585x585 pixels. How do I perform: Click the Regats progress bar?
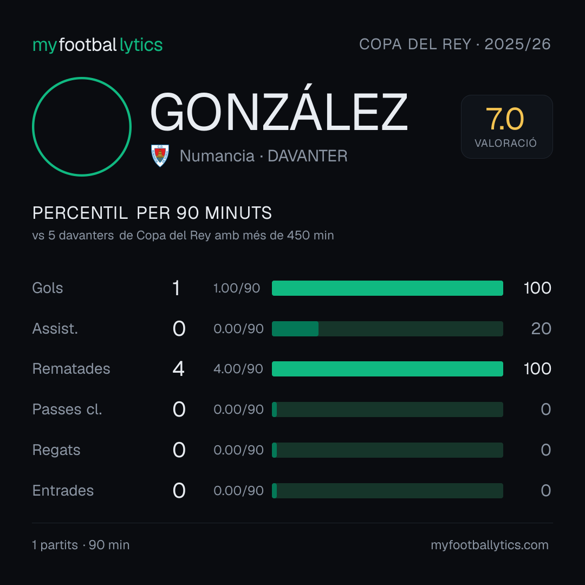pos(387,450)
